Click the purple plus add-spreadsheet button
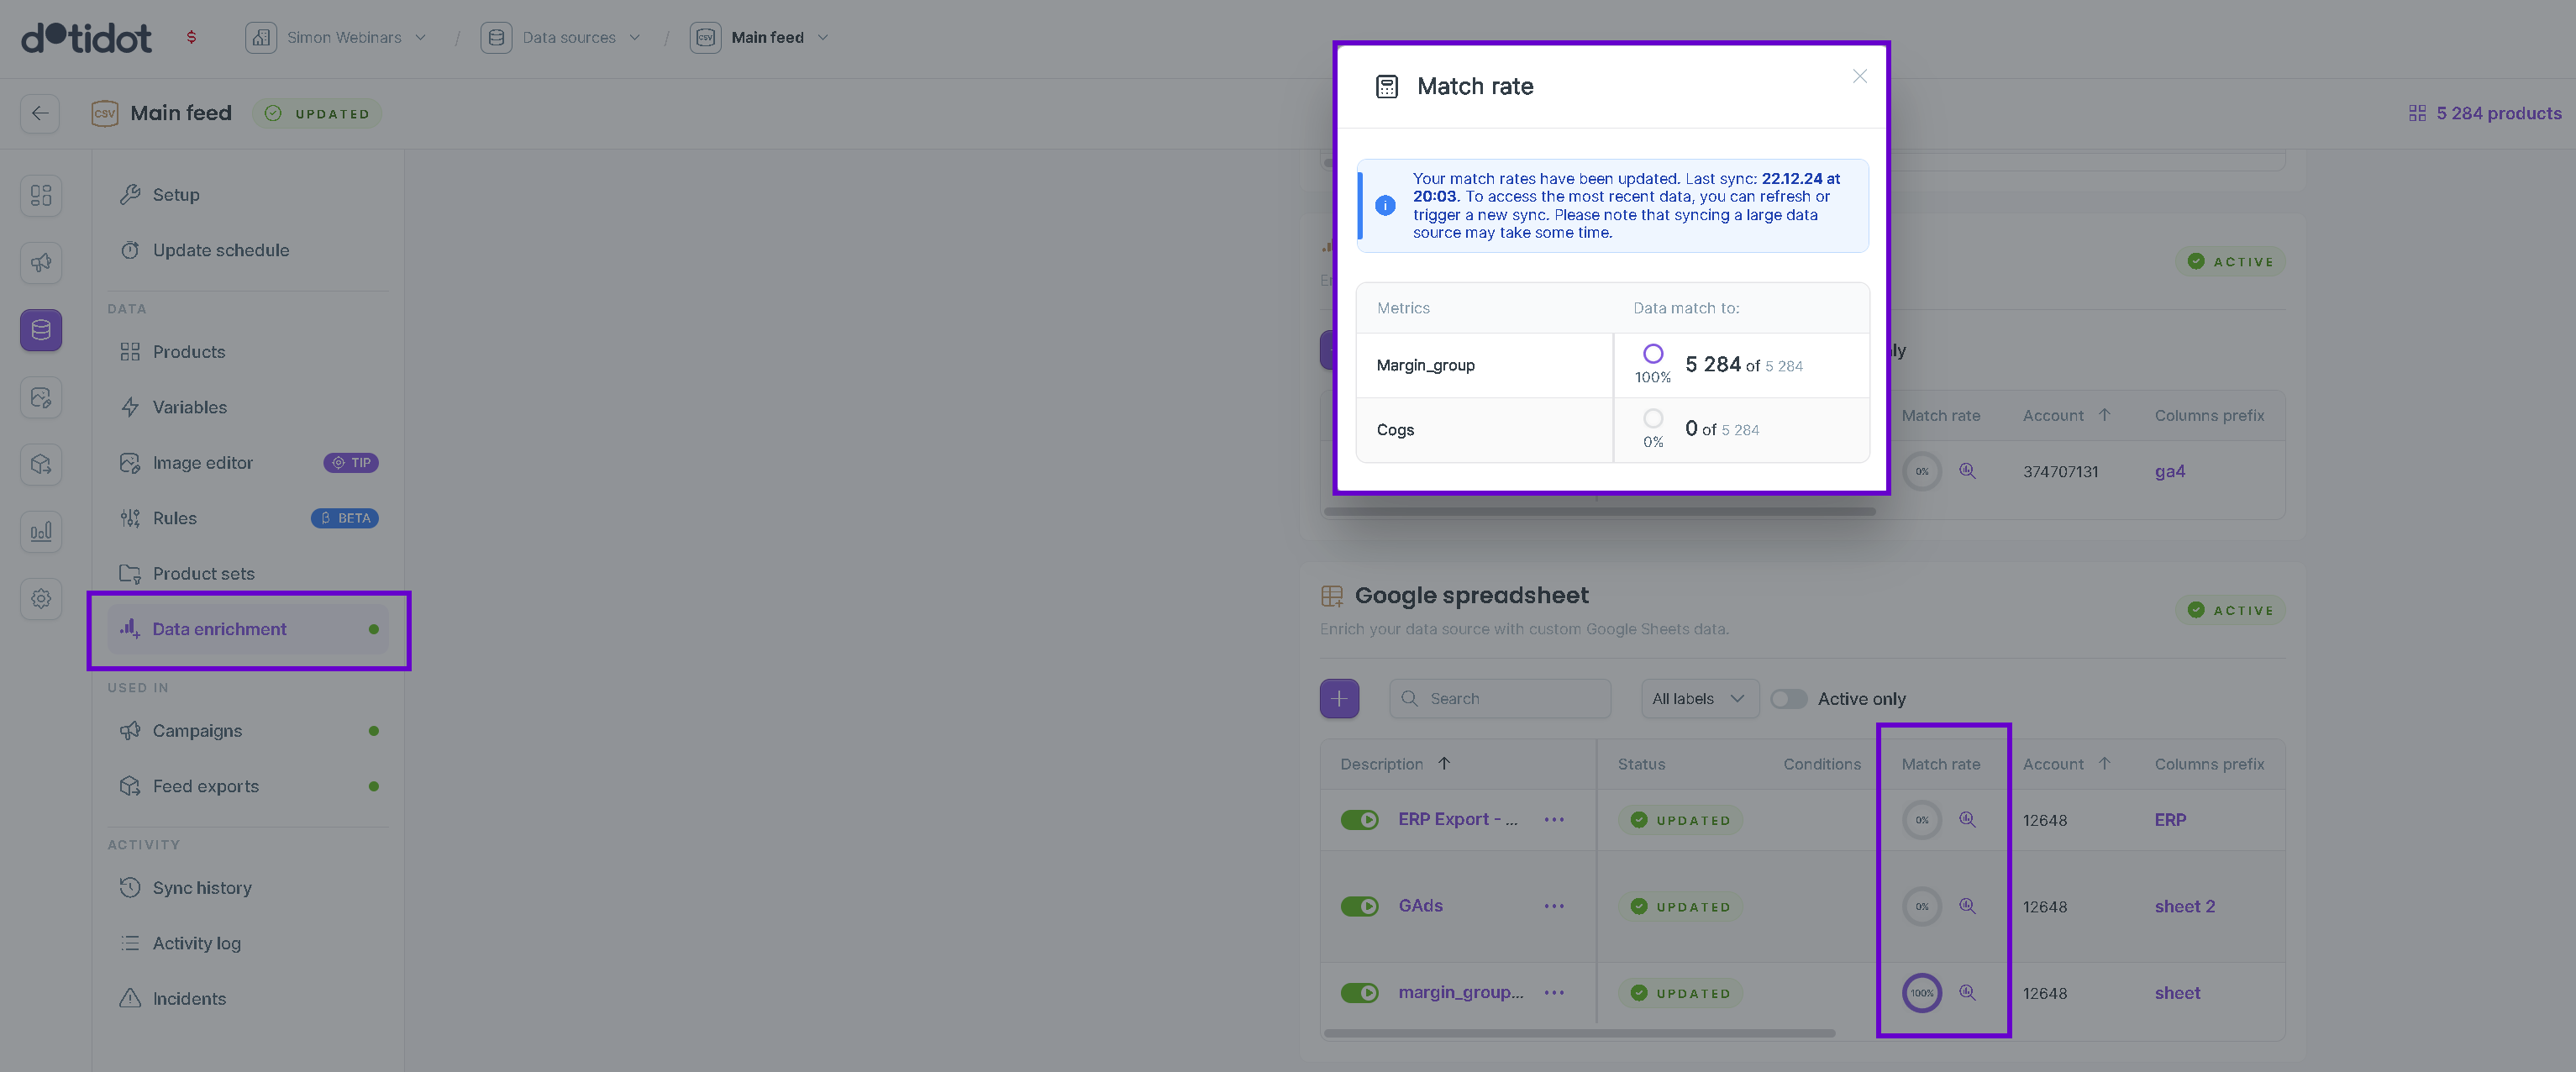Viewport: 2576px width, 1072px height. pos(1339,699)
